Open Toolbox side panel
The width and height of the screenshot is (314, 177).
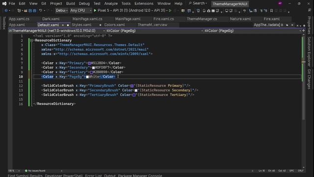4,23
